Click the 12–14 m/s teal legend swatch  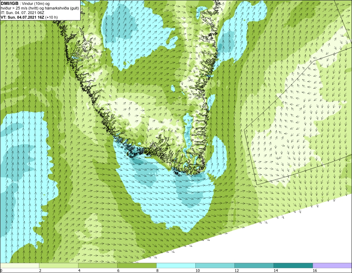tap(254, 266)
